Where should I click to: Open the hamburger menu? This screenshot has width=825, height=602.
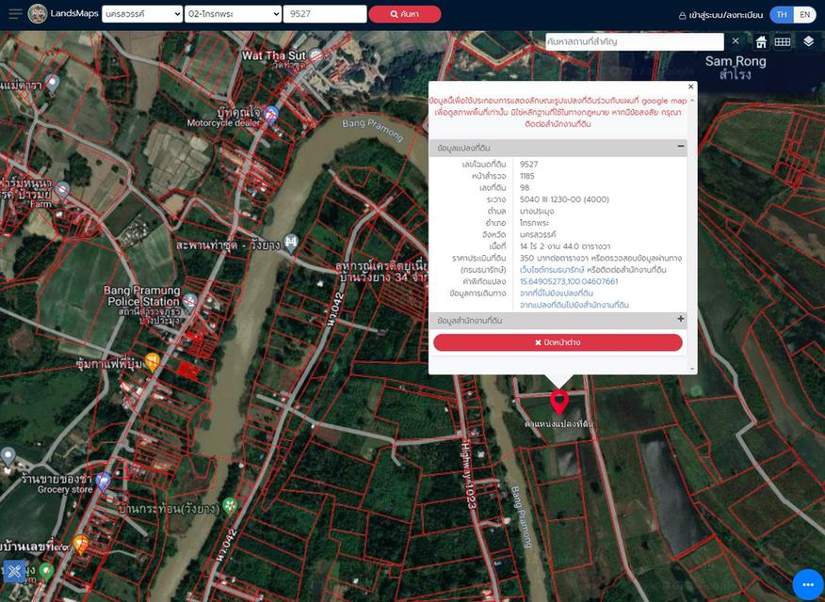[x=15, y=14]
